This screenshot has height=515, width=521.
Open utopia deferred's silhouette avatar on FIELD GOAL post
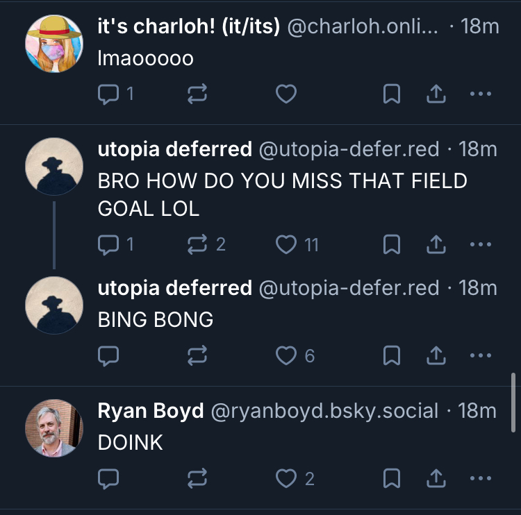[54, 167]
